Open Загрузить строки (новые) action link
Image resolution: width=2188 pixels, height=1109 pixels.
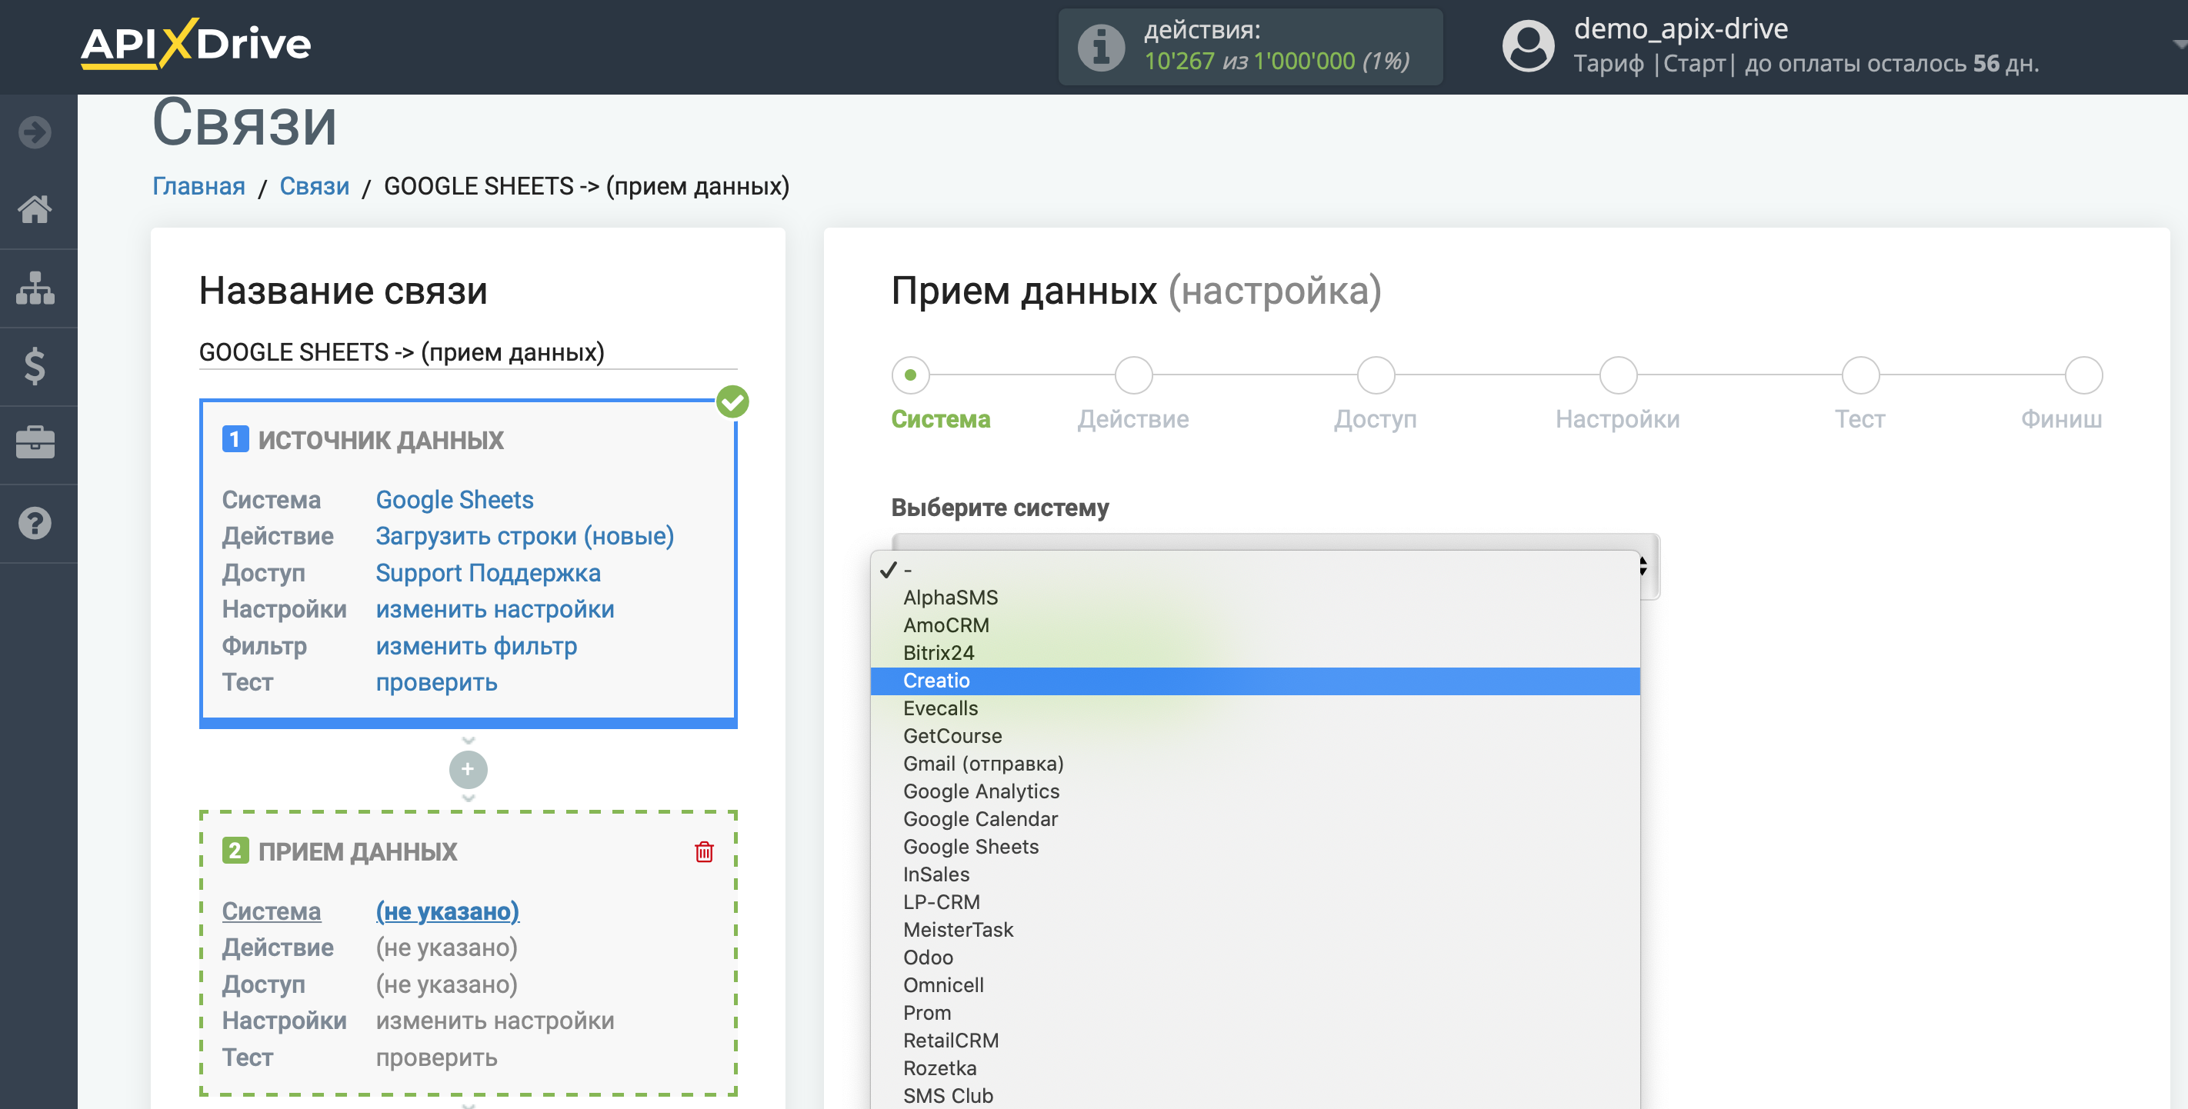[x=524, y=536]
